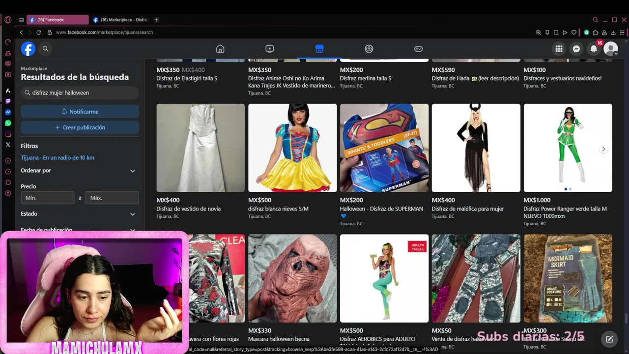The height and width of the screenshot is (354, 629).
Task: Expand the Ordenar por filter
Action: pos(80,171)
